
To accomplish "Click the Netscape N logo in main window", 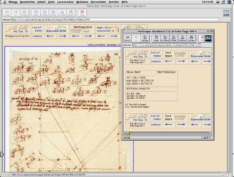I will [x=226, y=13].
